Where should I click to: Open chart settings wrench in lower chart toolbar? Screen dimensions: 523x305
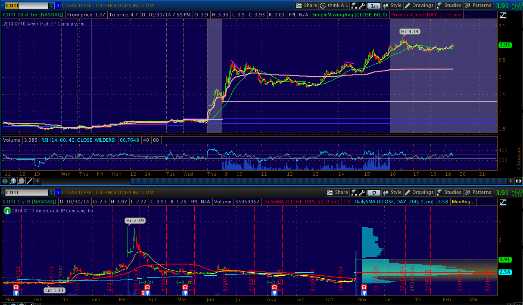[x=361, y=193]
